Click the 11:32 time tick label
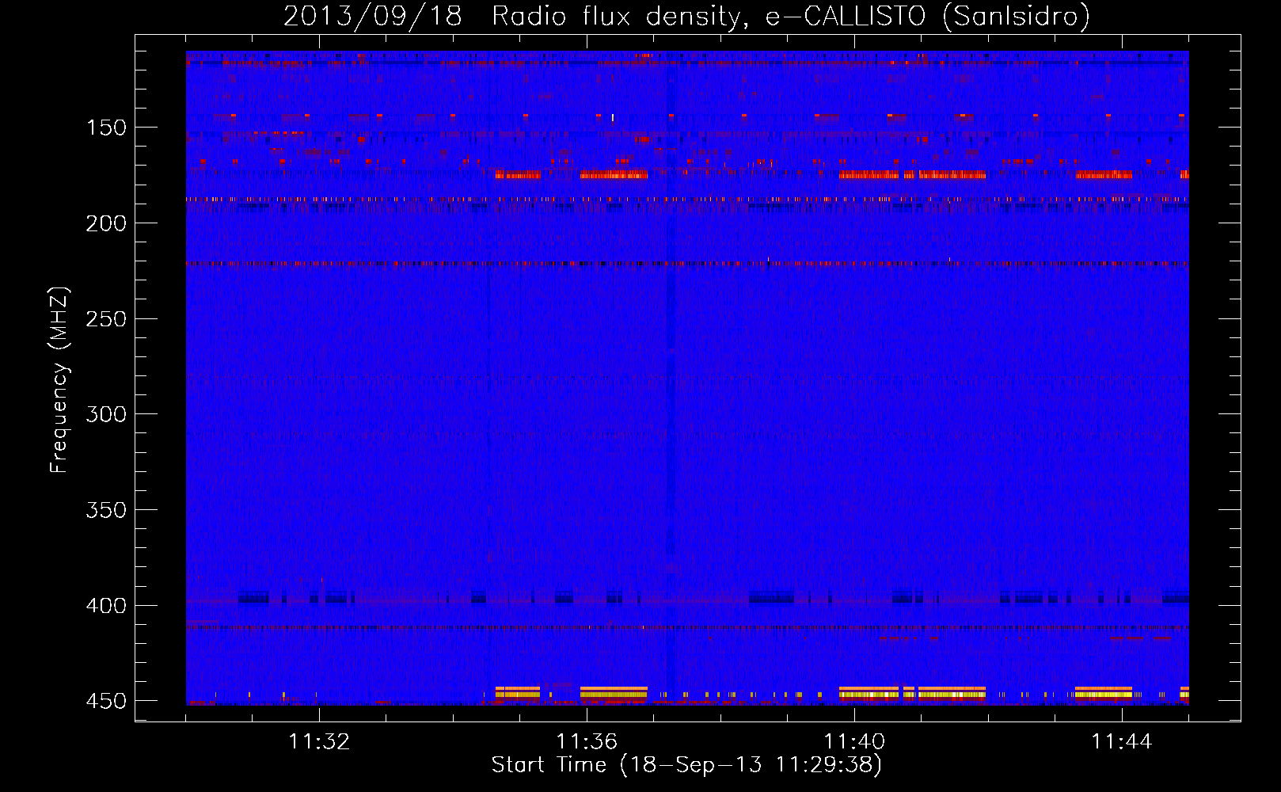The width and height of the screenshot is (1281, 792). click(x=319, y=742)
